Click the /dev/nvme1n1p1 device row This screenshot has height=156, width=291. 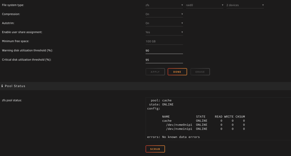coord(205,129)
